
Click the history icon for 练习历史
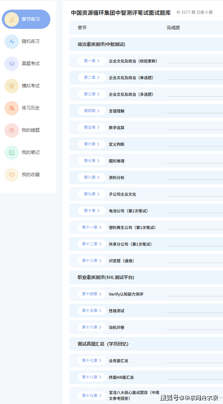(12, 108)
